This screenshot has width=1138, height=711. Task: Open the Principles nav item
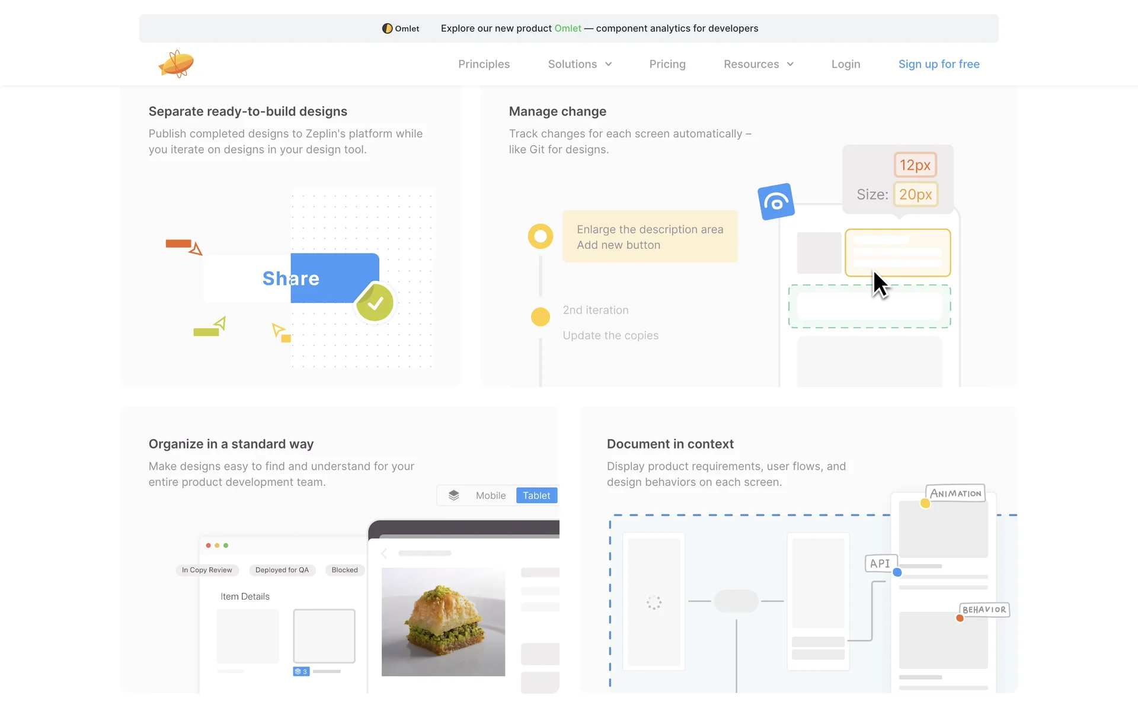point(484,64)
